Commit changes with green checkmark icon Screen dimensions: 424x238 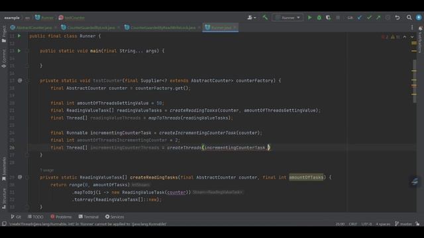[369, 18]
